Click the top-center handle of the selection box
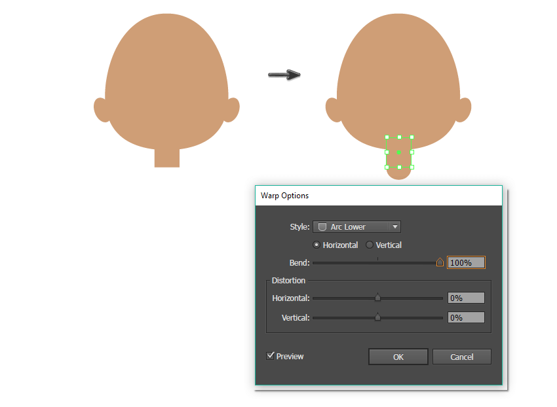 pos(399,137)
